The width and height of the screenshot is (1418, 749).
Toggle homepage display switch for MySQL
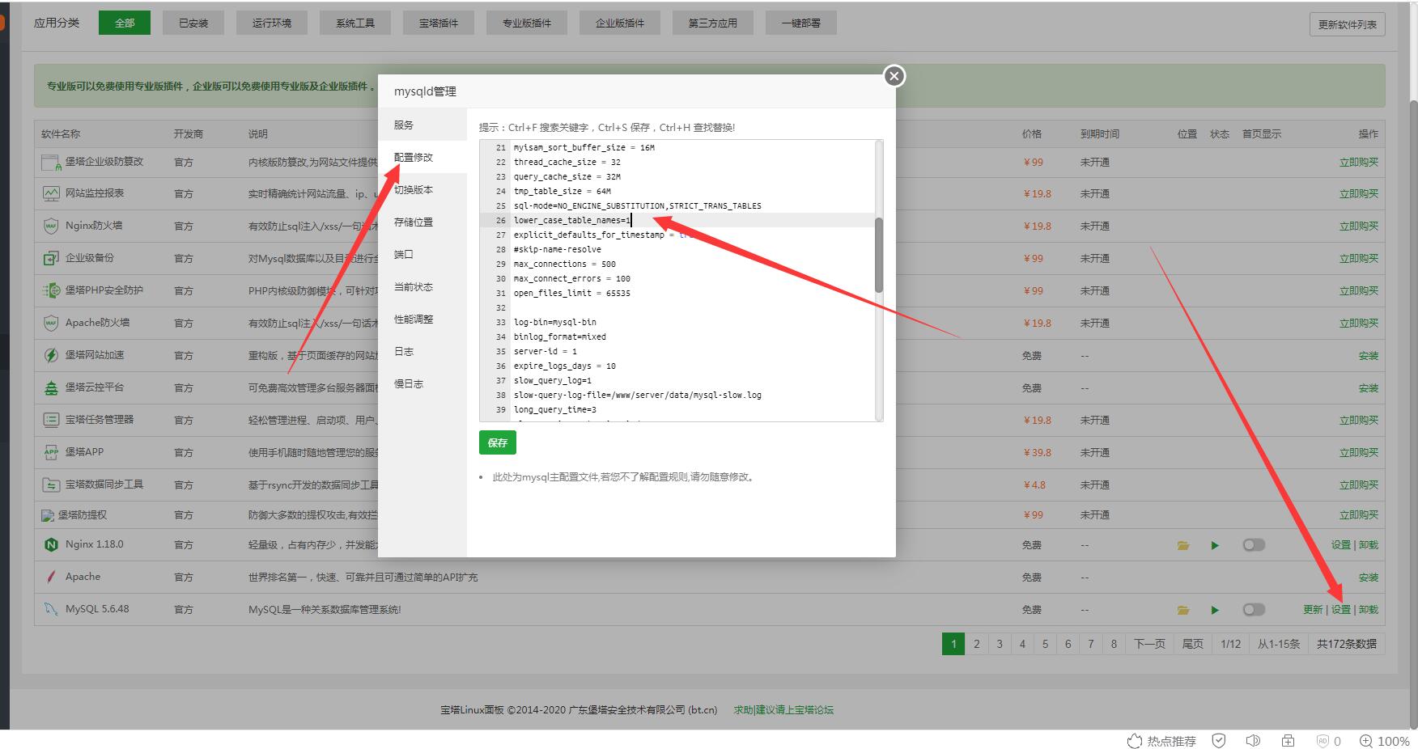(x=1254, y=610)
